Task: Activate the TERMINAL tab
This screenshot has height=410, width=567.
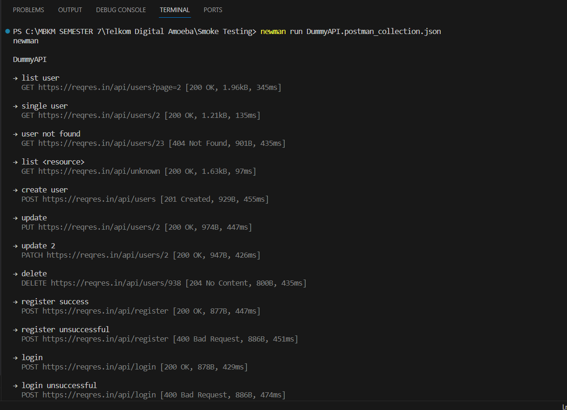Action: 175,10
